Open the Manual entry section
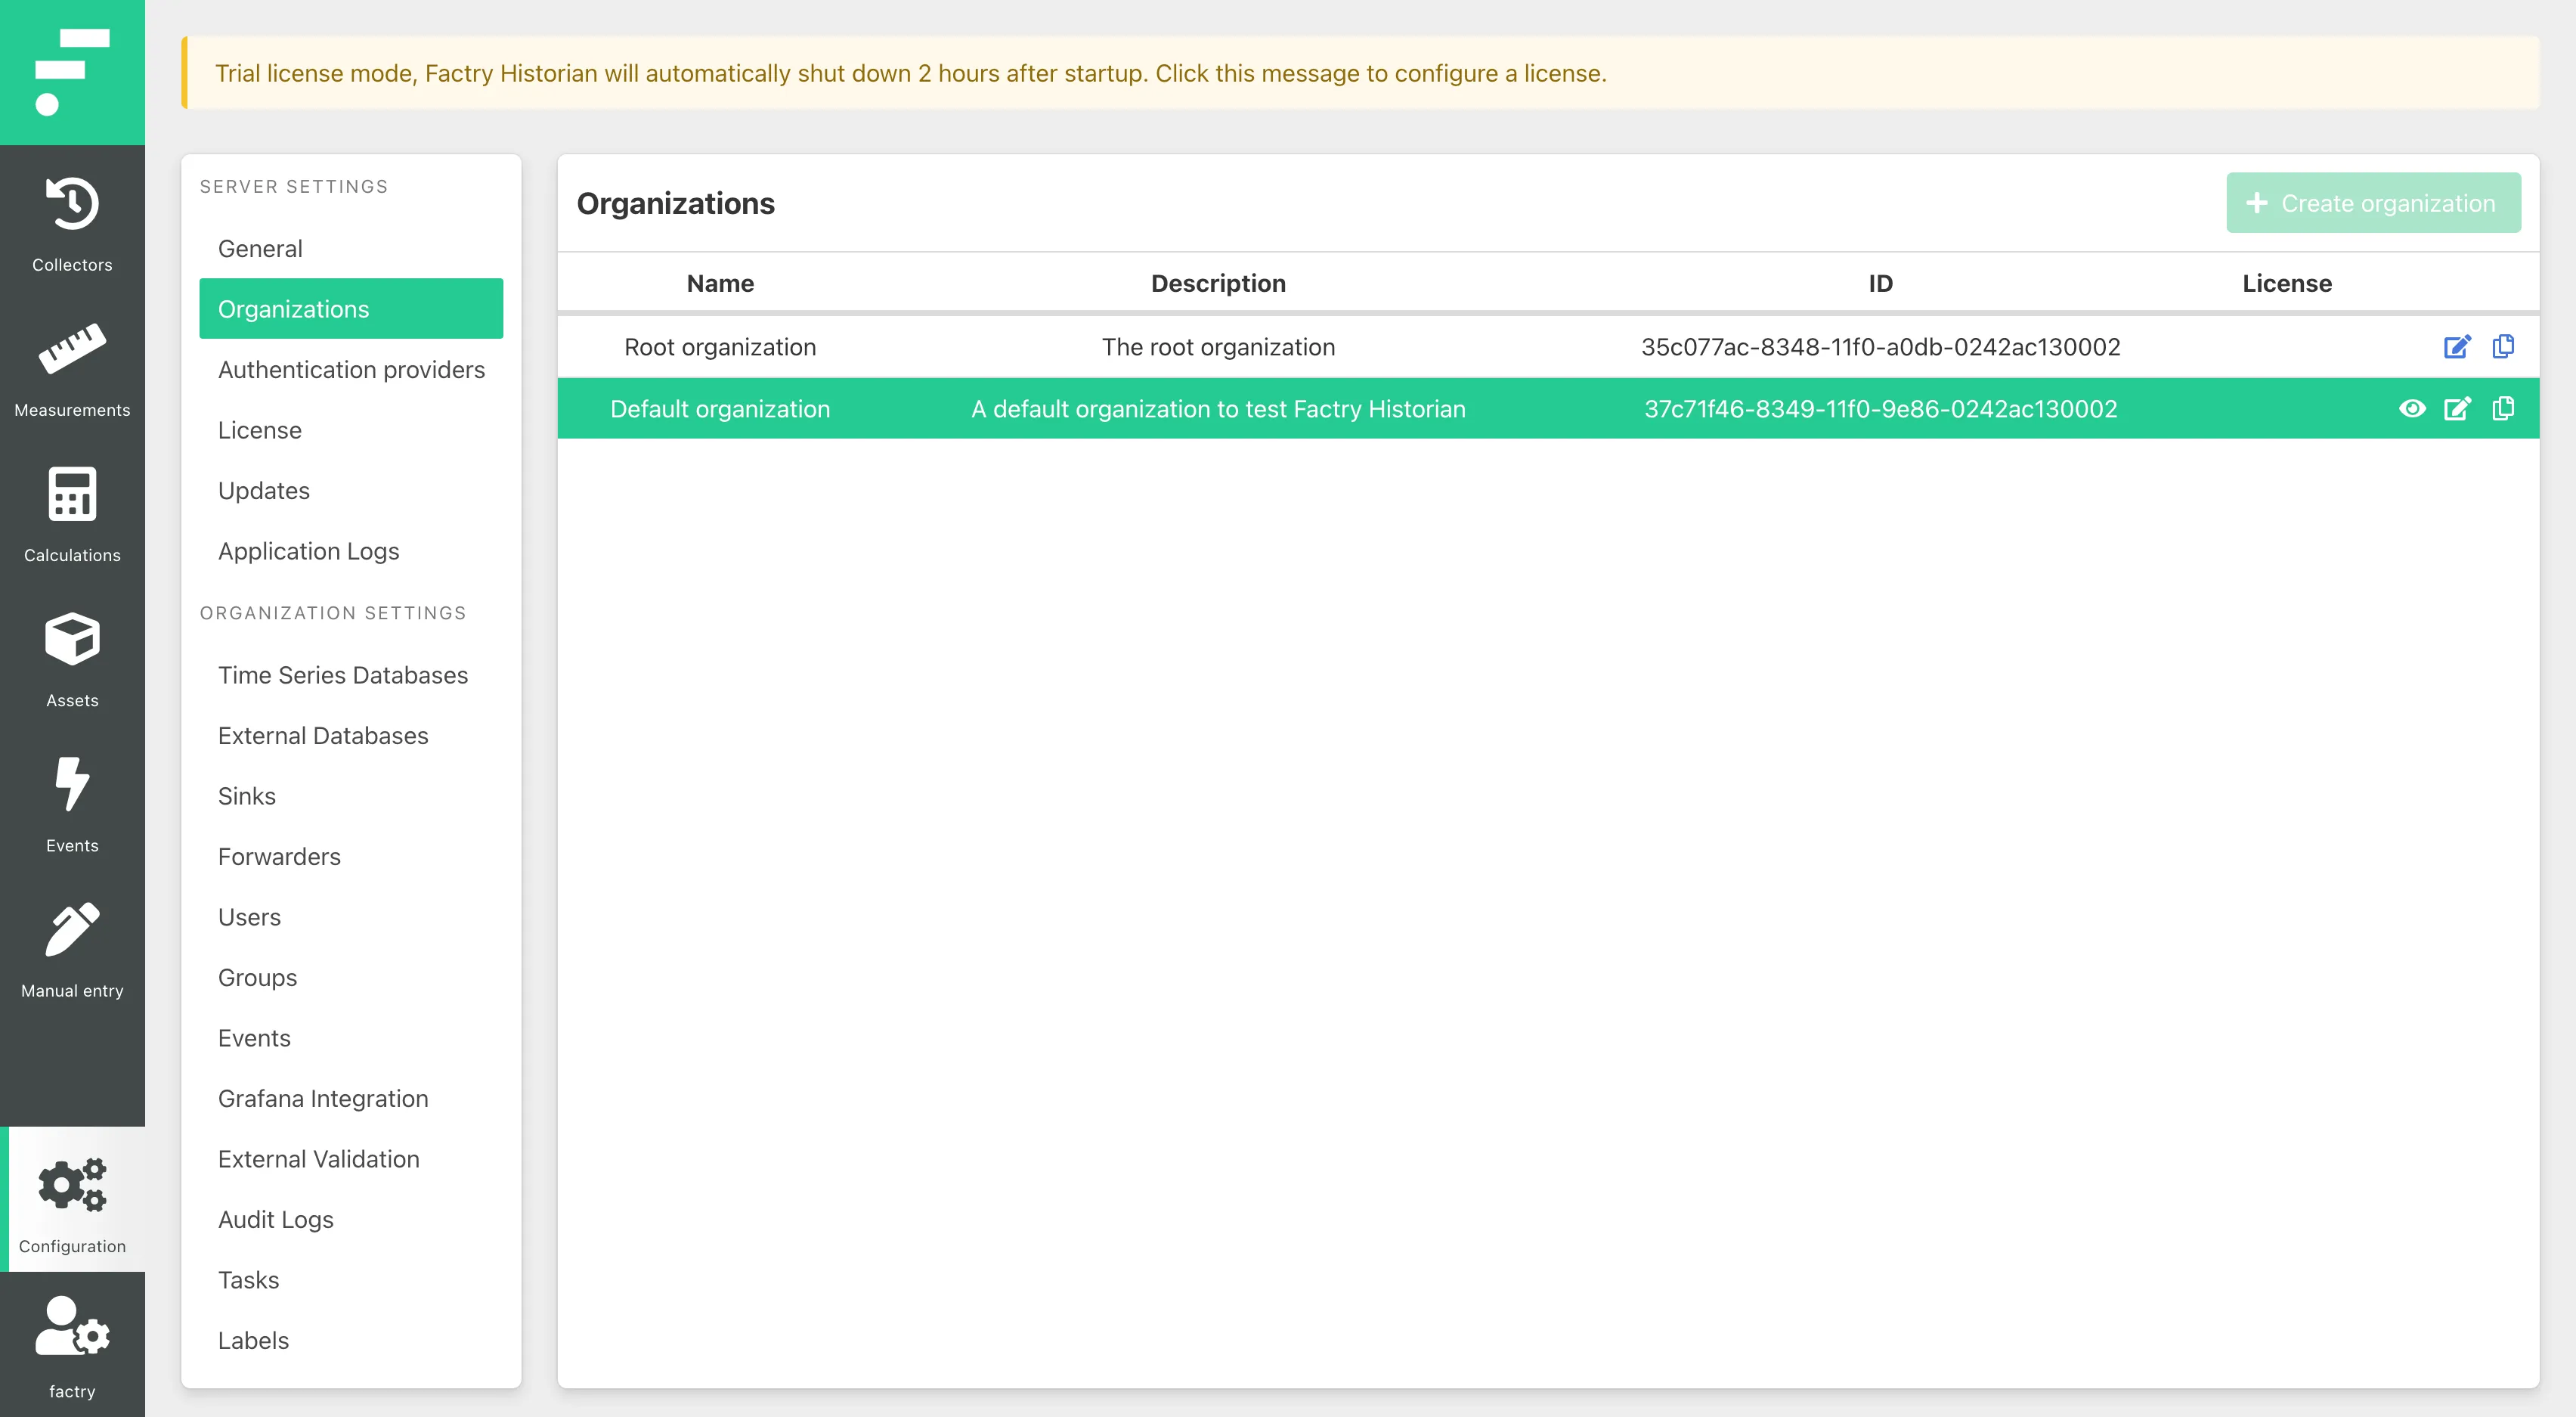 point(72,950)
